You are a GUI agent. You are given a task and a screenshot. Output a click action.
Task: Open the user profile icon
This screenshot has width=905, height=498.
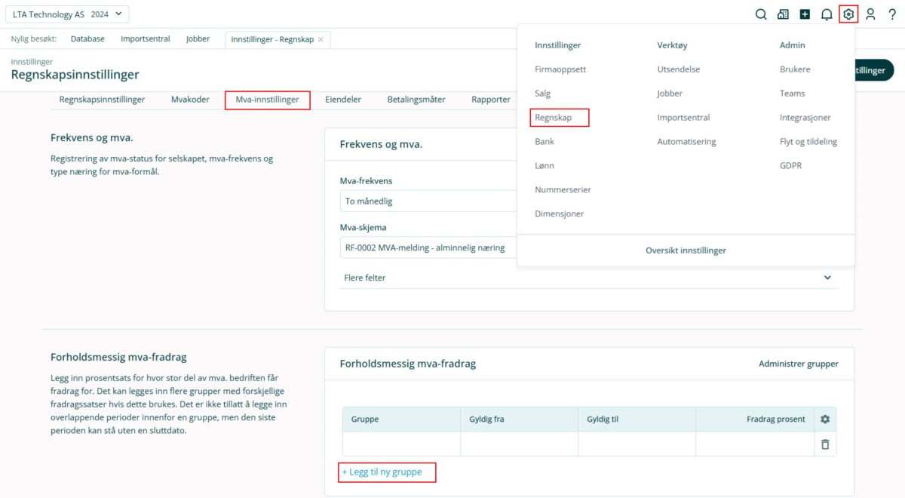click(x=870, y=14)
